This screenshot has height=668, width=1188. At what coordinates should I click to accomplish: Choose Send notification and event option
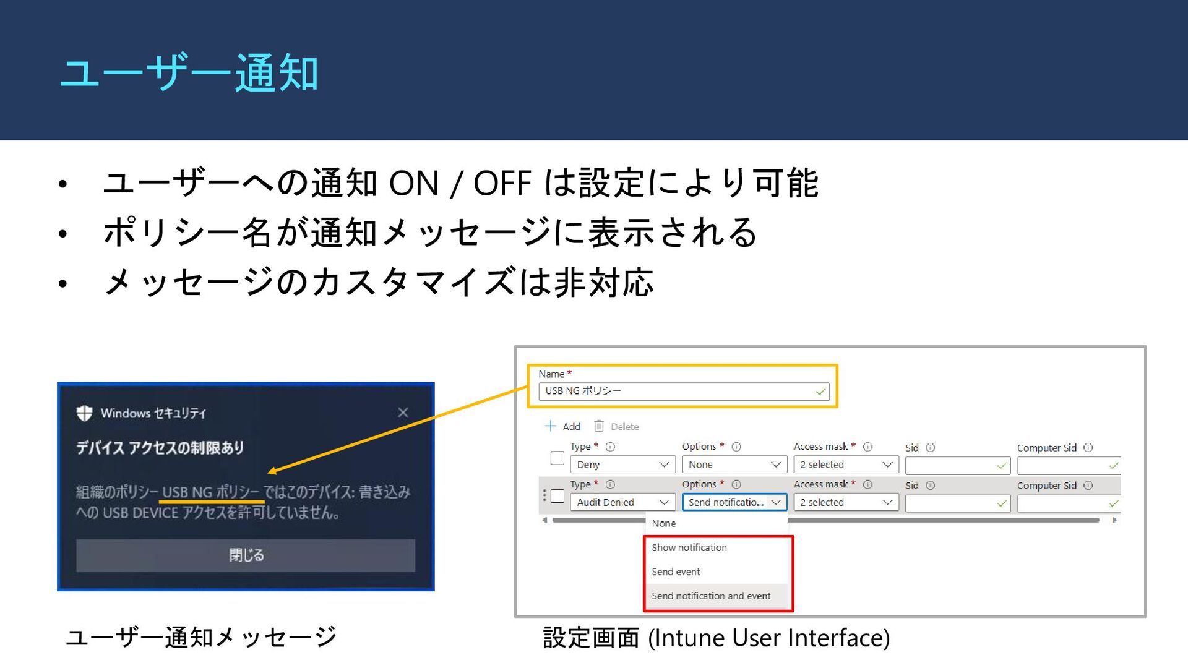(x=718, y=596)
